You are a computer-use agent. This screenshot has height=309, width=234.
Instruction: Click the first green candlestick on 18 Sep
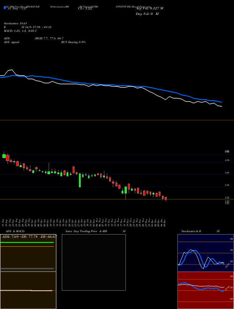point(4,156)
